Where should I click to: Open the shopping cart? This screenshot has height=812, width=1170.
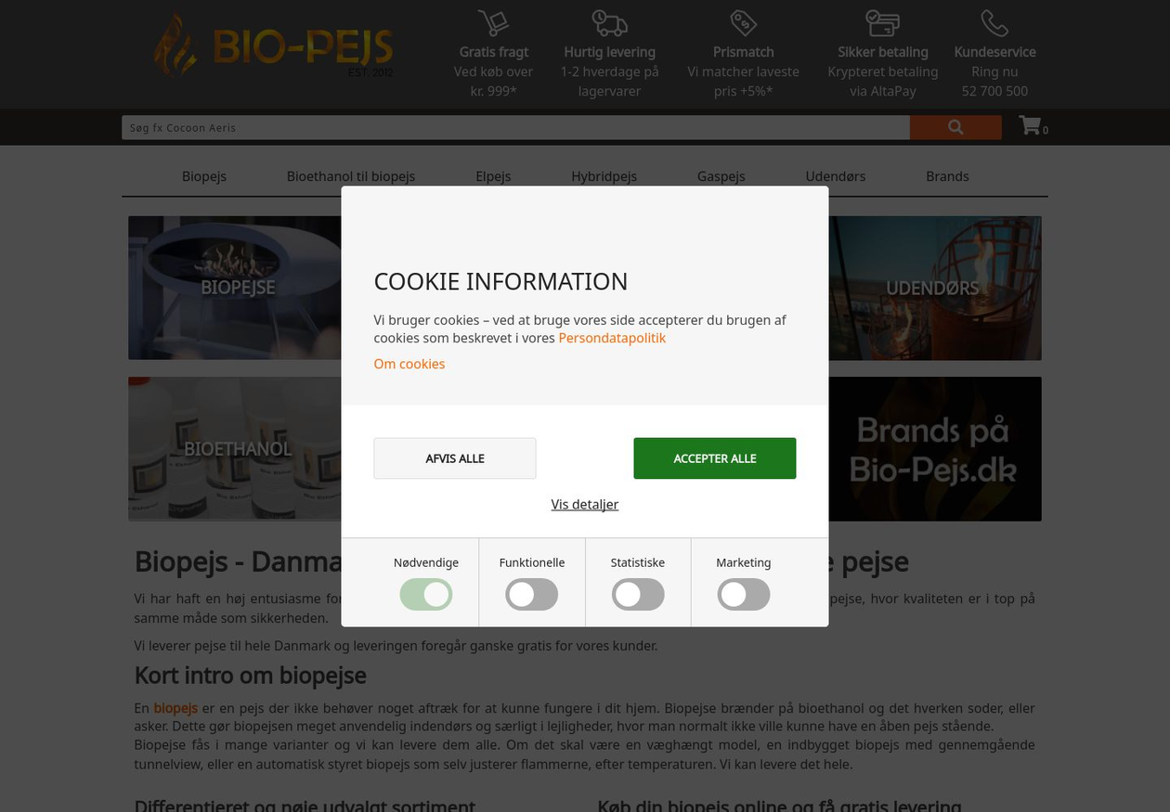click(x=1031, y=126)
